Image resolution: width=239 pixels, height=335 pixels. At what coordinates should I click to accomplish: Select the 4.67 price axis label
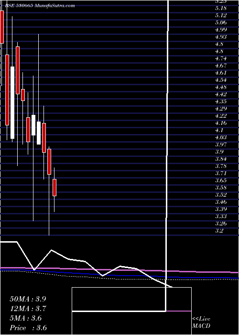pyautogui.click(x=221, y=66)
